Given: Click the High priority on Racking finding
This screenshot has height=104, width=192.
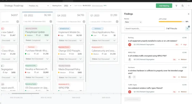Looking at the screenshot, I should point(184,44).
